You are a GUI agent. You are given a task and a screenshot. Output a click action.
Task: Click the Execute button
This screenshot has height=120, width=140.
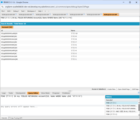[4, 118]
